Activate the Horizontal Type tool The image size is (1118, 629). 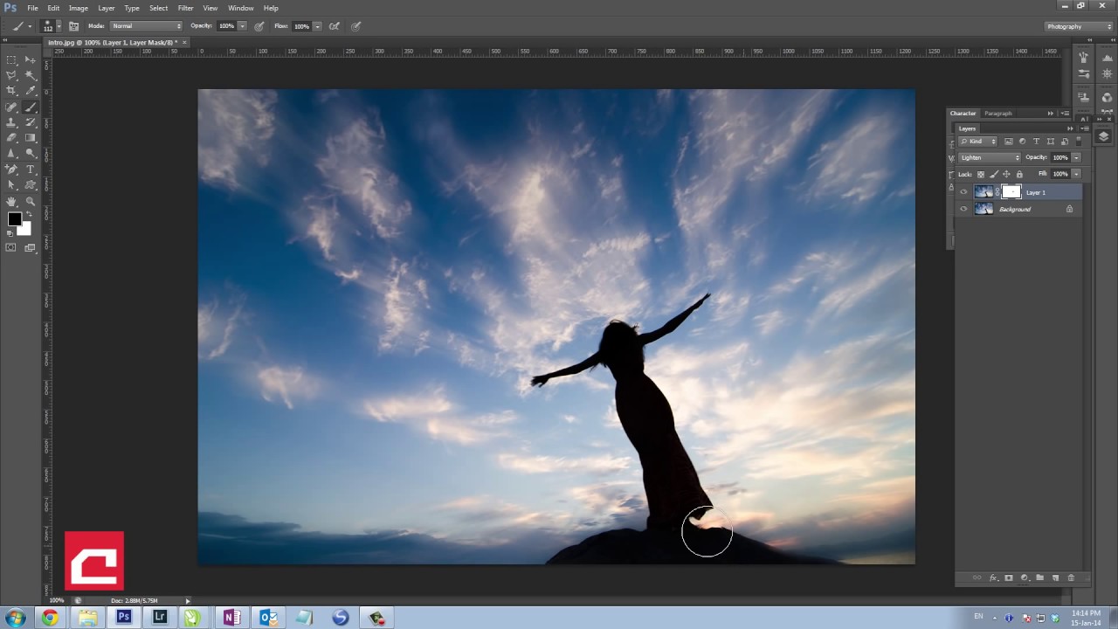[31, 169]
